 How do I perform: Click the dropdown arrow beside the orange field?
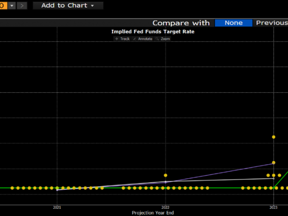pos(12,6)
